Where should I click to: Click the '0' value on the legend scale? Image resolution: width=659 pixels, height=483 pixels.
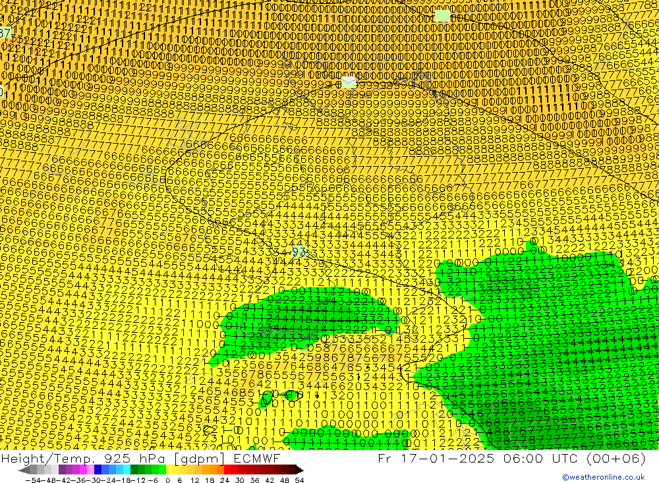click(x=167, y=480)
